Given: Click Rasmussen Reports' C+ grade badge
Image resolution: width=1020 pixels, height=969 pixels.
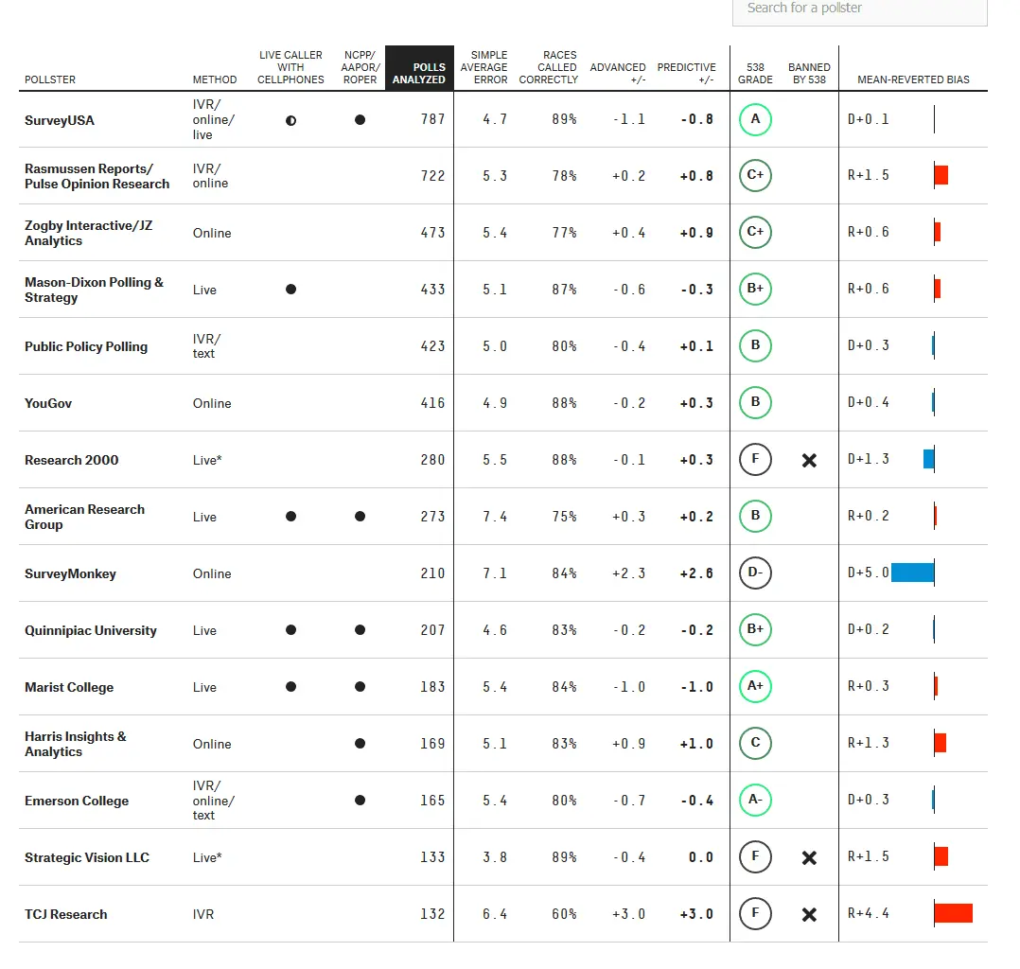Looking at the screenshot, I should [x=755, y=175].
